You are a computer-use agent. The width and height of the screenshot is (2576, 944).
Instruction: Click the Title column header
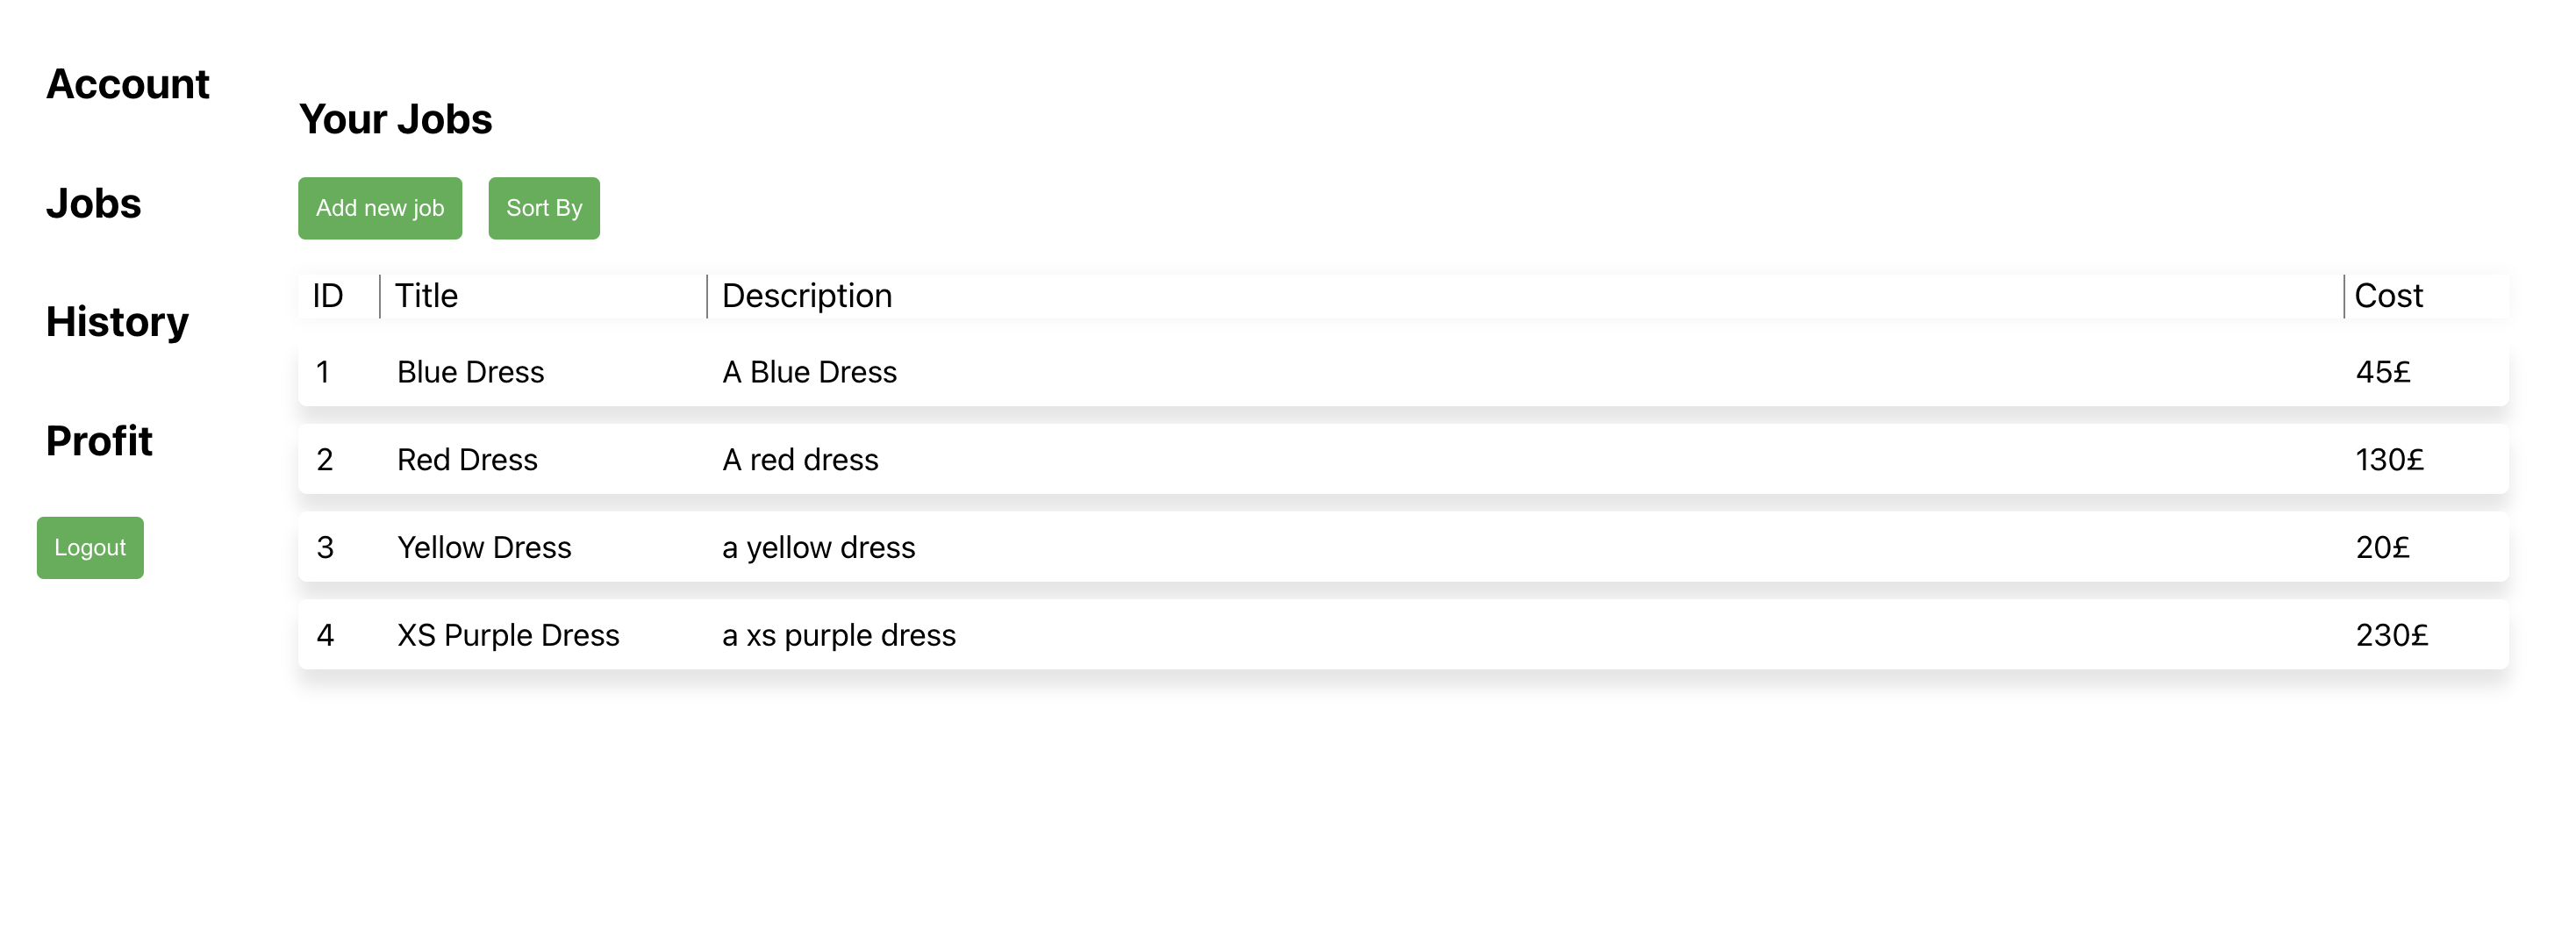pyautogui.click(x=426, y=296)
